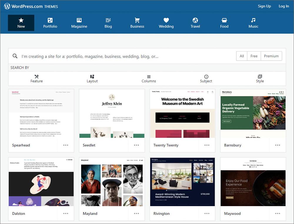Open the Barnsbury theme preview thumbnail
Viewport: 294px width, 224px height.
tap(253, 114)
